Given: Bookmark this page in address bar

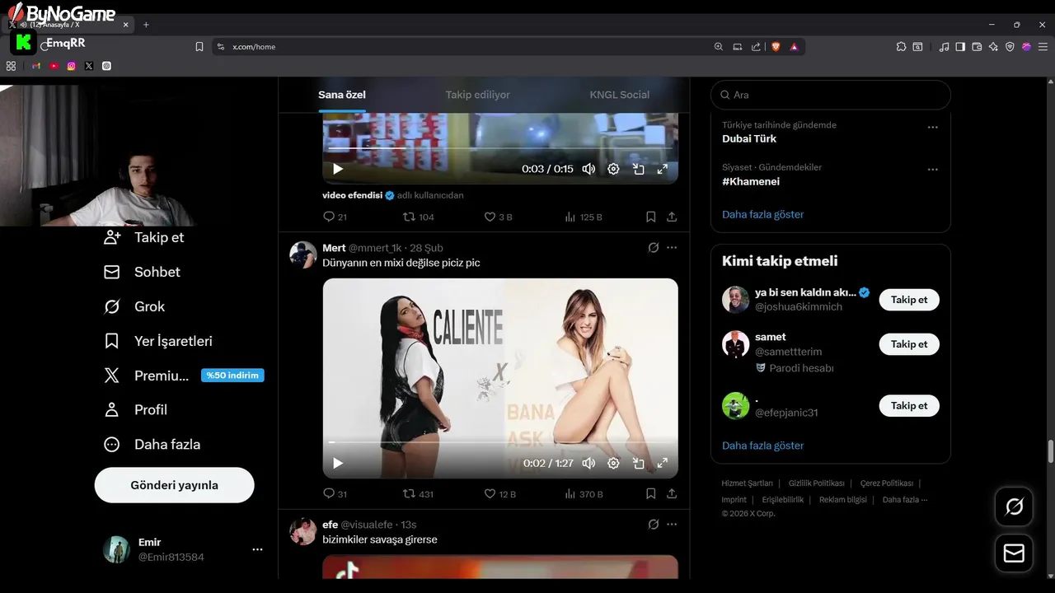Looking at the screenshot, I should point(199,47).
